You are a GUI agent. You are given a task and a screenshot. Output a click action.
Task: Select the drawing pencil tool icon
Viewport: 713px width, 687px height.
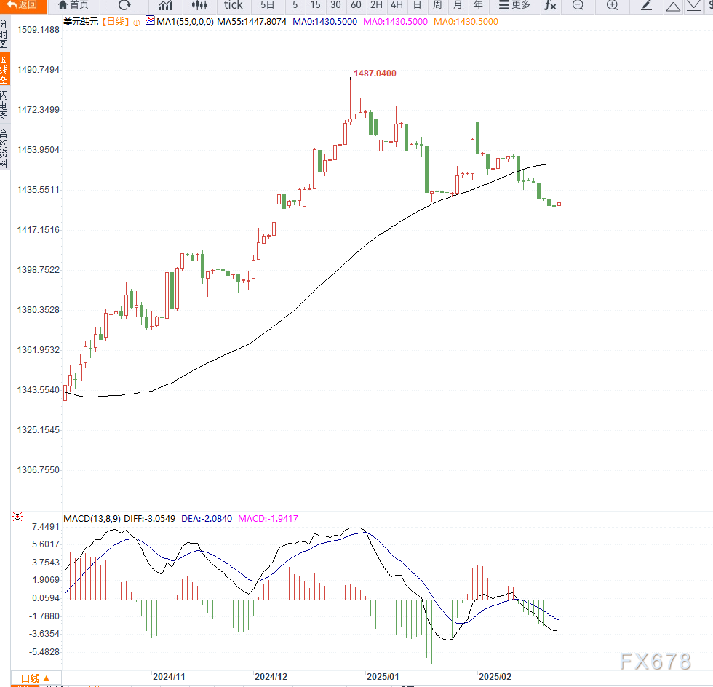[647, 7]
